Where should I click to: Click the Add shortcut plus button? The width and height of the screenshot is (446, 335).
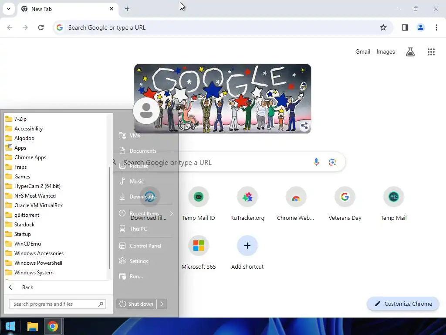coord(247,245)
